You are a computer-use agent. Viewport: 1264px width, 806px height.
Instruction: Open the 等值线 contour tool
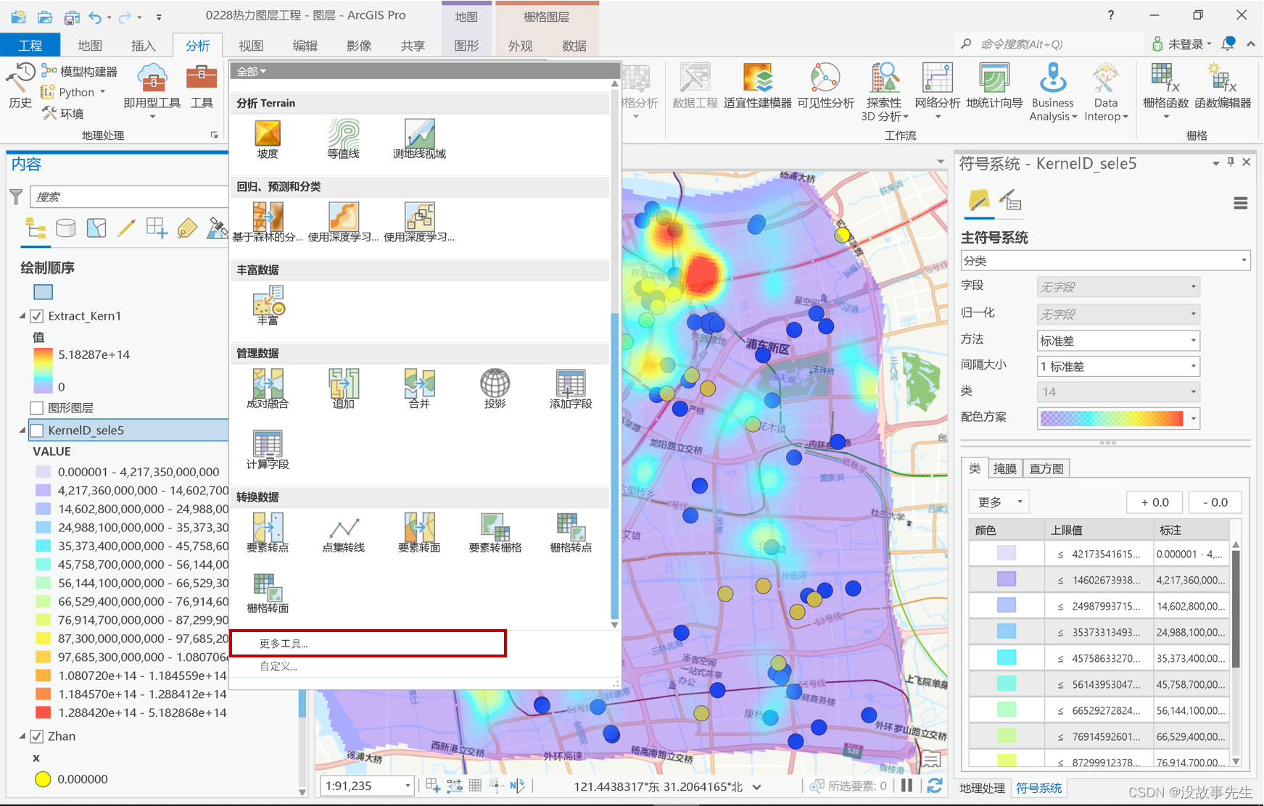343,139
